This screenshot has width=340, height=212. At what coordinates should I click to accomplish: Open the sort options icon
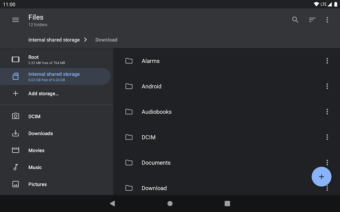coord(312,20)
